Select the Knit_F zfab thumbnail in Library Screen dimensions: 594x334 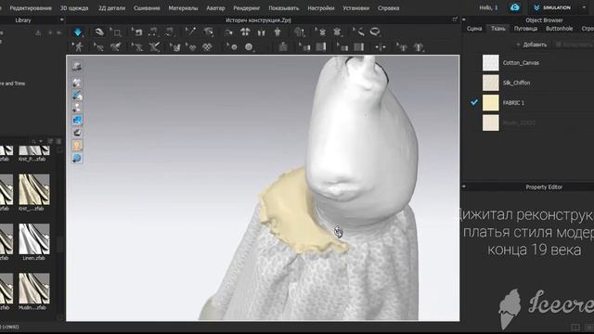(34, 150)
